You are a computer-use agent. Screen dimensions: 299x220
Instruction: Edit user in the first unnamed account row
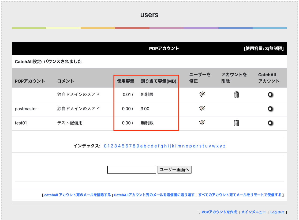coord(202,94)
